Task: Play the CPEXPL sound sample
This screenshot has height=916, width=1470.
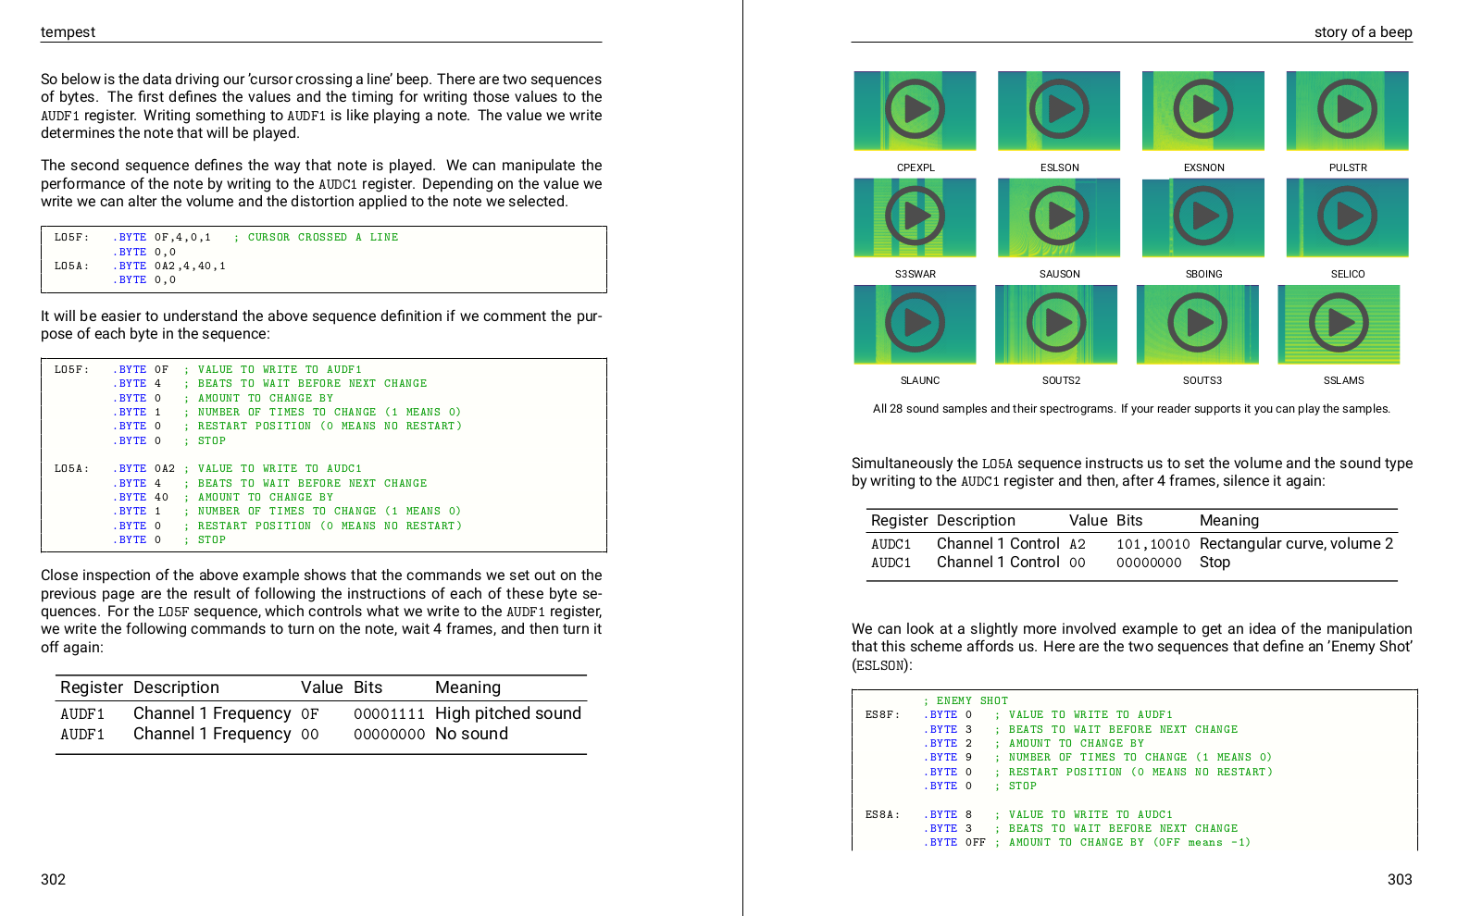Action: tap(915, 110)
